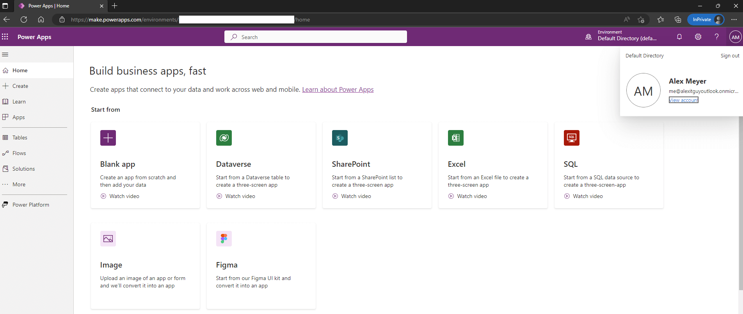Click the Excel title
This screenshot has height=314, width=743.
(457, 164)
